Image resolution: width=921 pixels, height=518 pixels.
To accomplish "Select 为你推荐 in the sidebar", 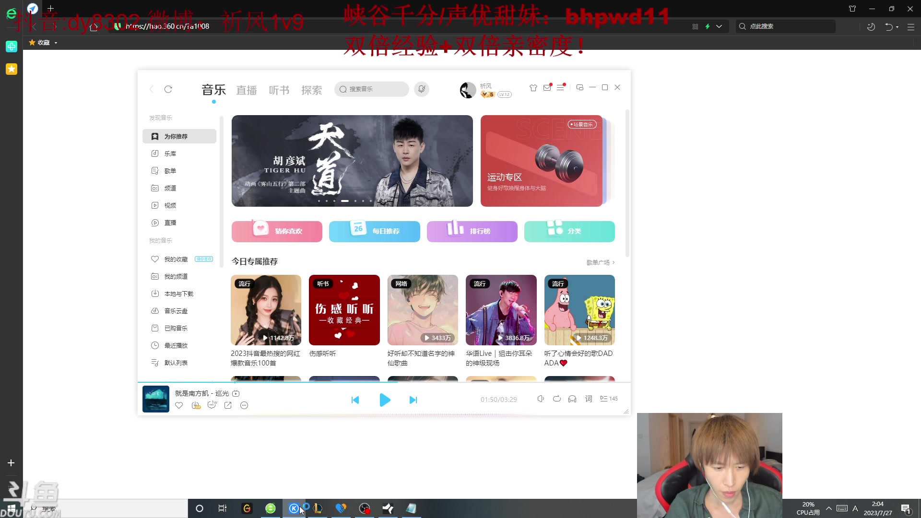I will point(179,136).
